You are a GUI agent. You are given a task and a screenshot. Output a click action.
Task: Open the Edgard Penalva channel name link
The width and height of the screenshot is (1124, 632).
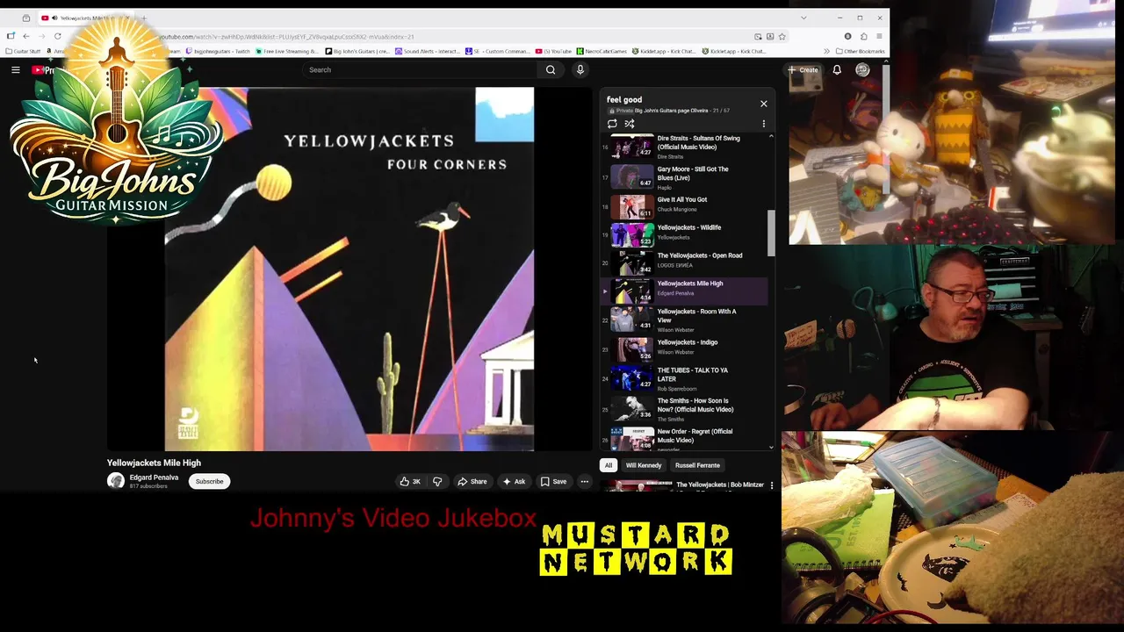tap(154, 478)
